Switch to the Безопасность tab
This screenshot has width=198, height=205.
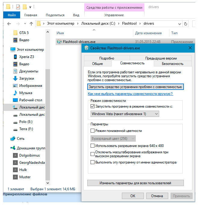(x=172, y=63)
